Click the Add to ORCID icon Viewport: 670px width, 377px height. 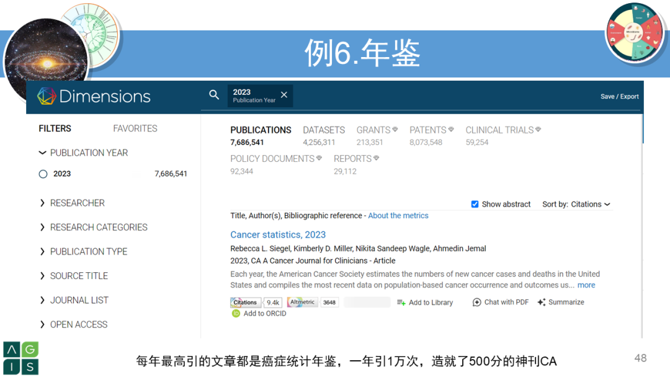click(236, 313)
